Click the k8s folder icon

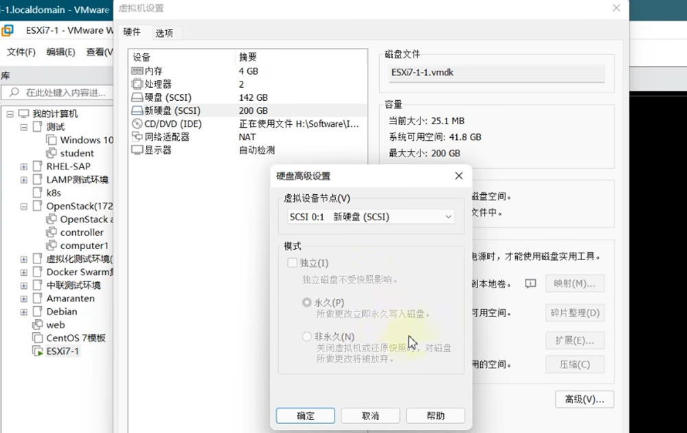point(38,193)
